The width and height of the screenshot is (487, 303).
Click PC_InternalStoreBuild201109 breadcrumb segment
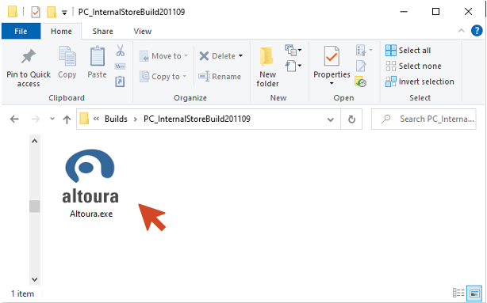[197, 119]
